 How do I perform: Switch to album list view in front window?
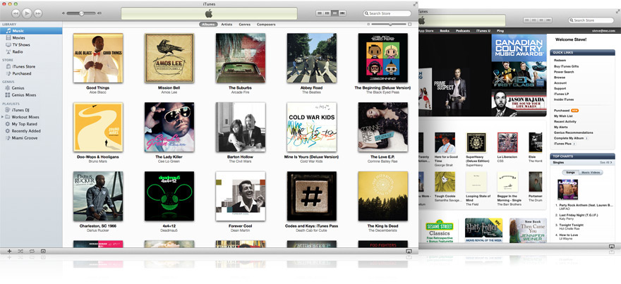coord(327,13)
